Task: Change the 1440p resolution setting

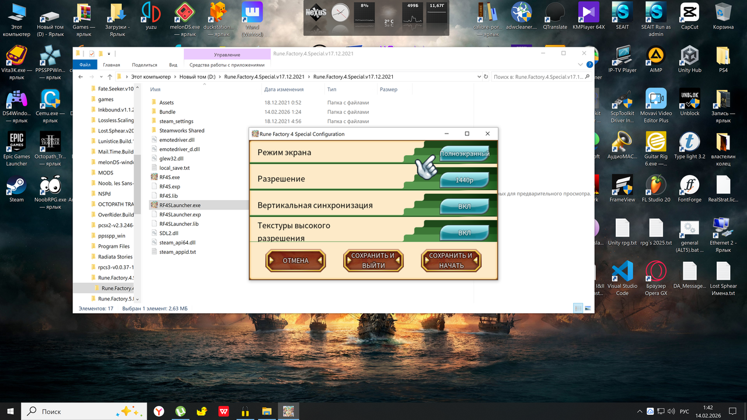Action: (465, 181)
